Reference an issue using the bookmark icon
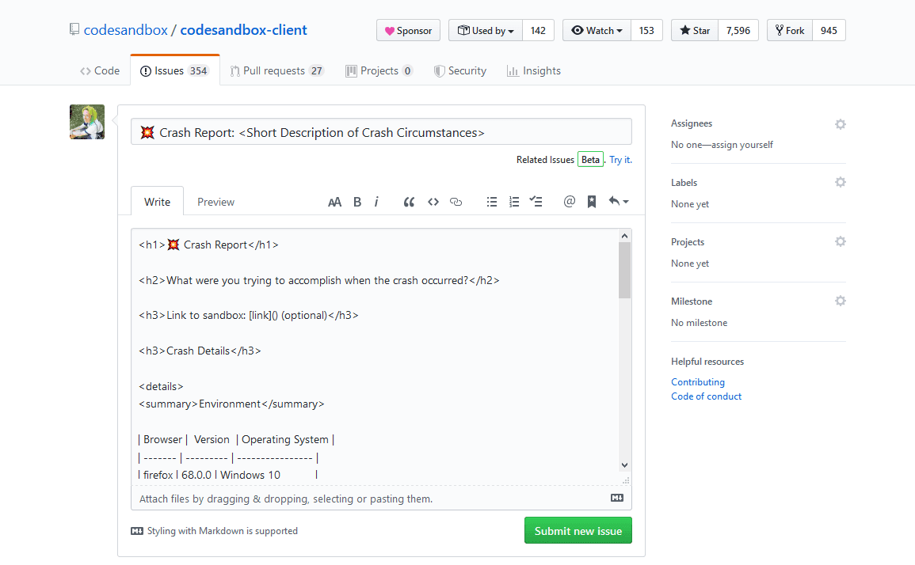Screen dimensions: 915x565 click(x=591, y=201)
